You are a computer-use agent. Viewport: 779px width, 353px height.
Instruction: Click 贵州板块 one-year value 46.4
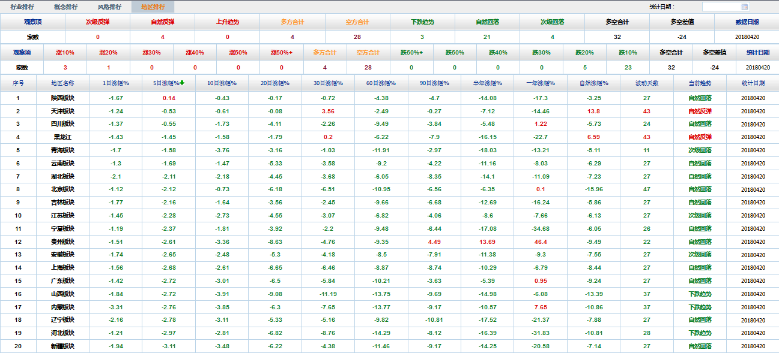(541, 242)
